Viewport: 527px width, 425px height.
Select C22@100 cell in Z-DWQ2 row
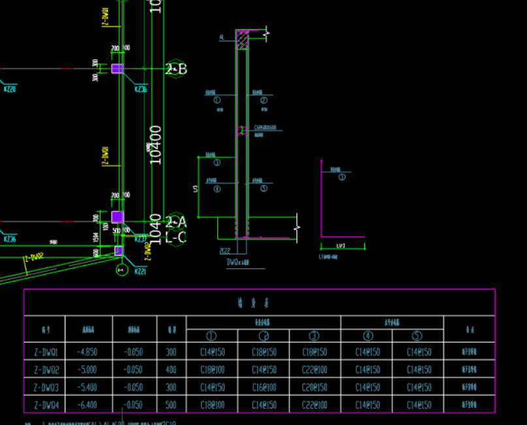315,370
